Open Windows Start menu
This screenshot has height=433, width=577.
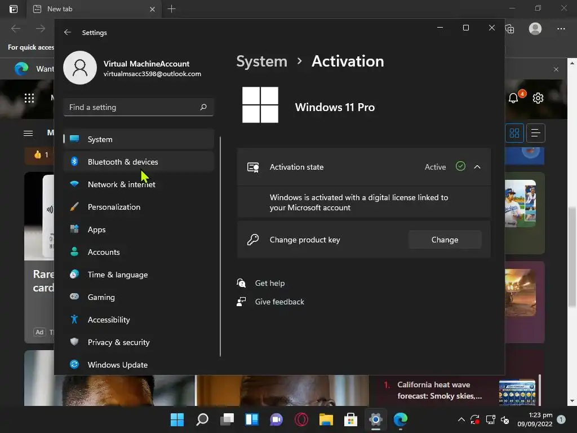177,419
